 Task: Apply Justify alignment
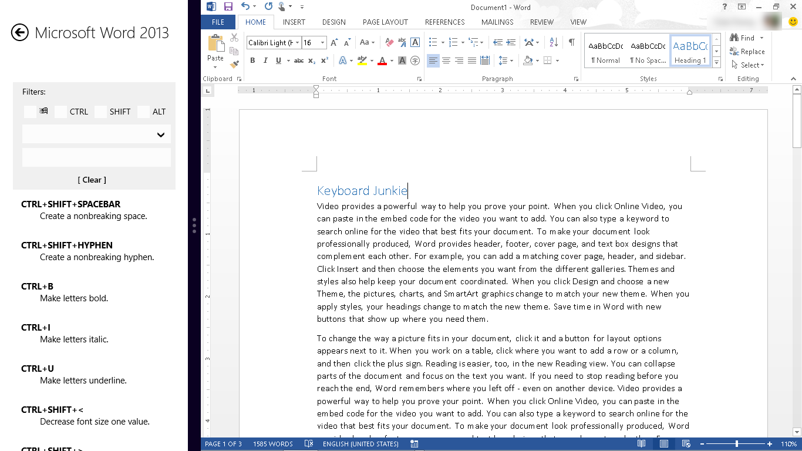pos(472,60)
